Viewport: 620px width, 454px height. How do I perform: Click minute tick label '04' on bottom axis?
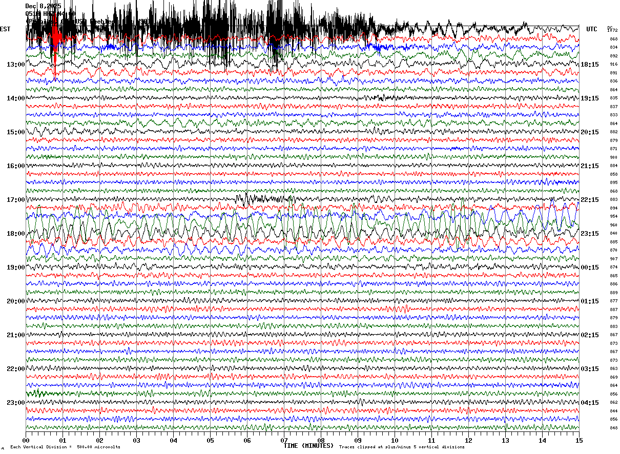coord(173,440)
